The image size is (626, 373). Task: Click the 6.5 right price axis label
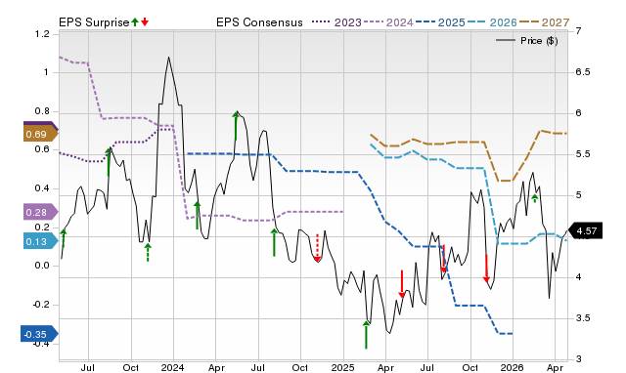[583, 72]
